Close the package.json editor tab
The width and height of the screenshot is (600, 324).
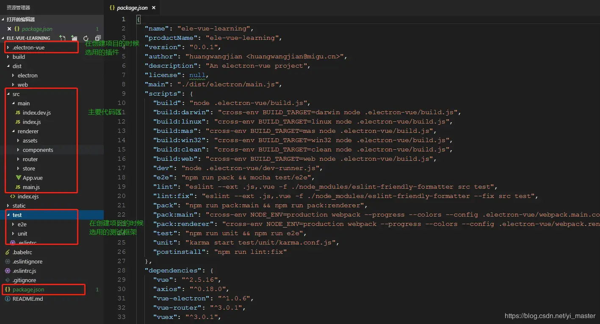(153, 8)
